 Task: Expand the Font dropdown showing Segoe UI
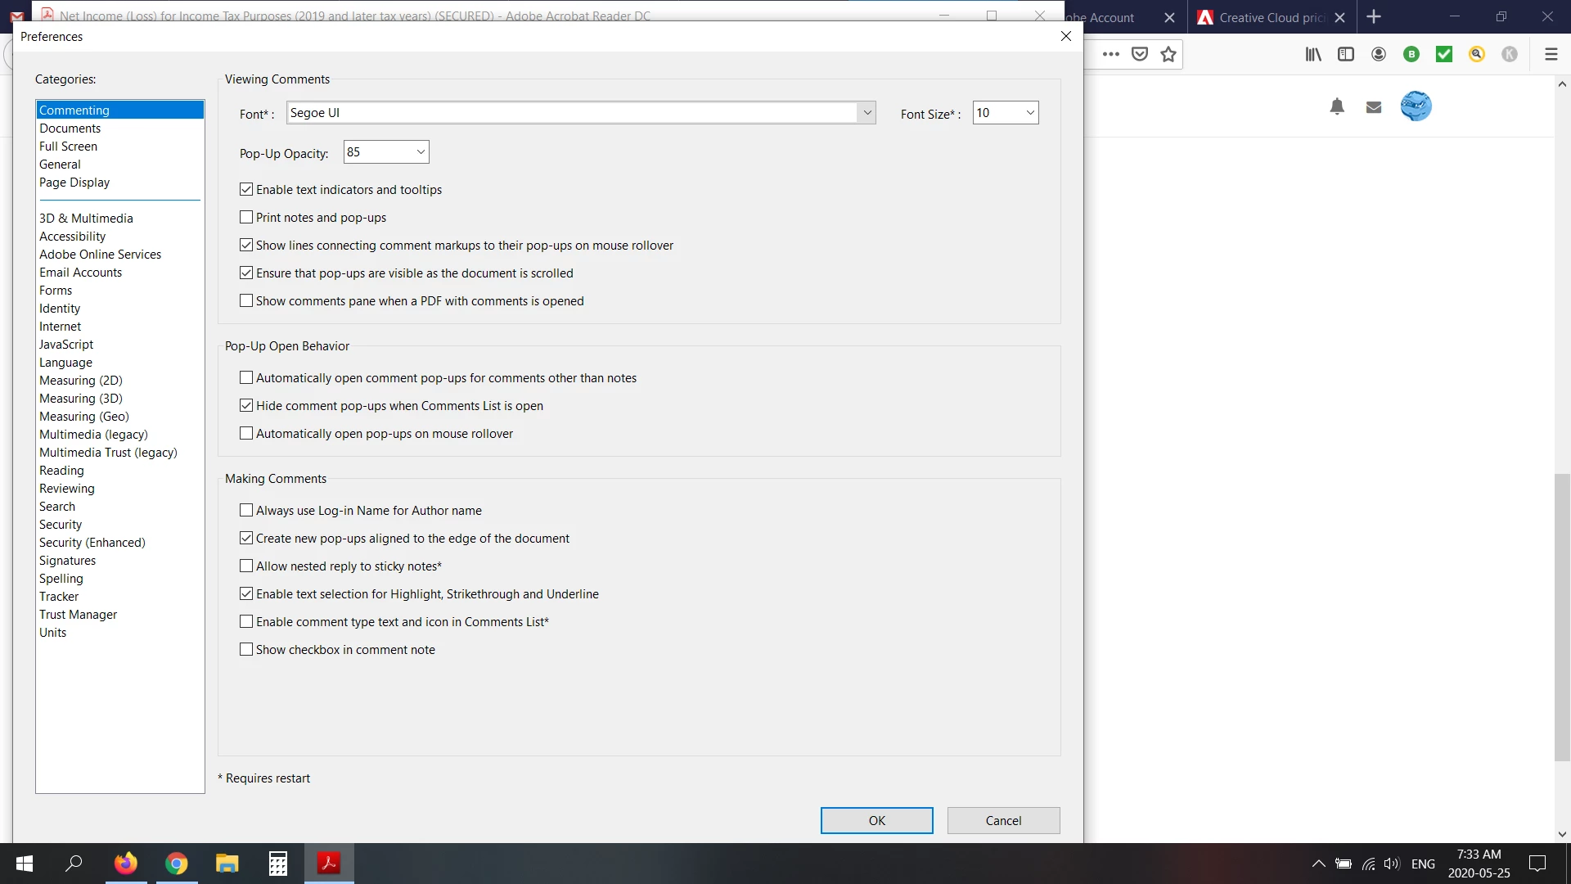coord(867,113)
